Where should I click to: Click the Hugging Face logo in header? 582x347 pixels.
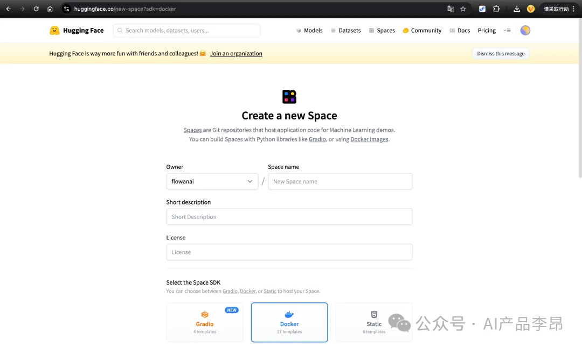pos(77,31)
